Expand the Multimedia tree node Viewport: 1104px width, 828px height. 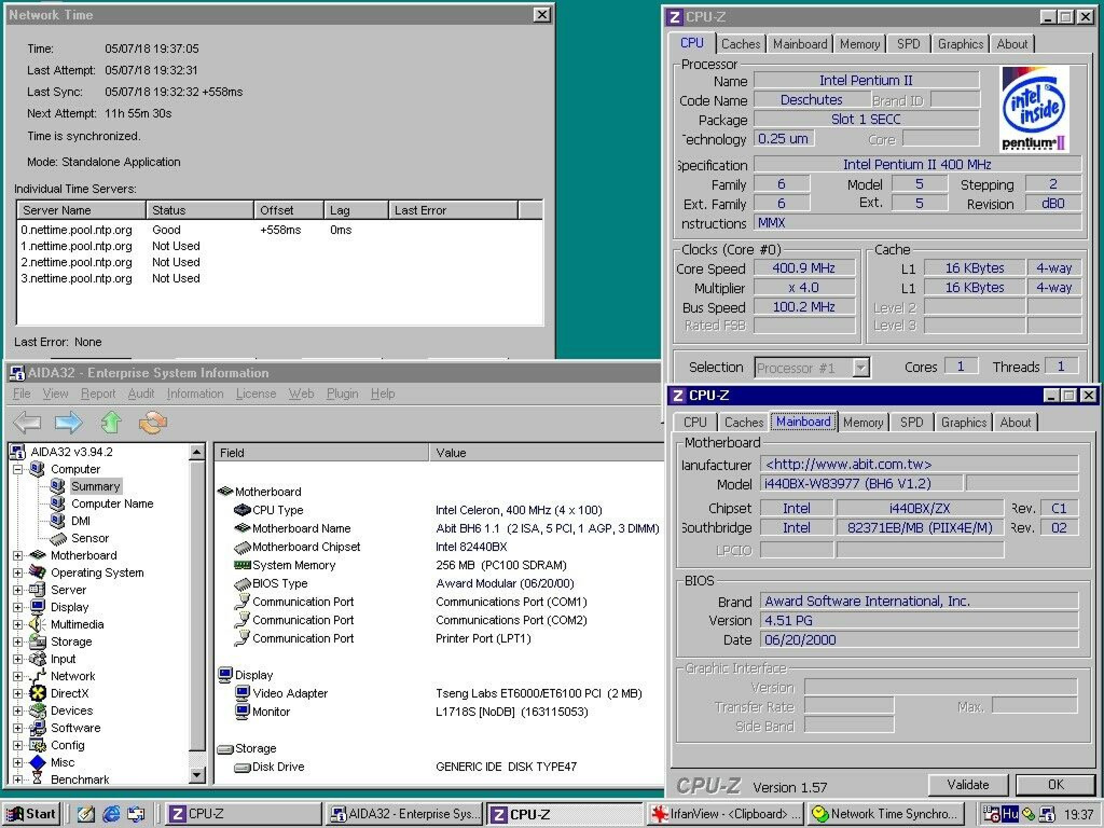18,624
